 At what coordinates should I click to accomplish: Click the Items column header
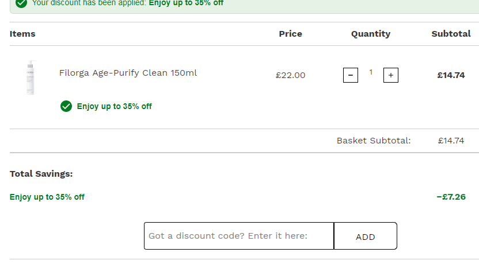22,34
